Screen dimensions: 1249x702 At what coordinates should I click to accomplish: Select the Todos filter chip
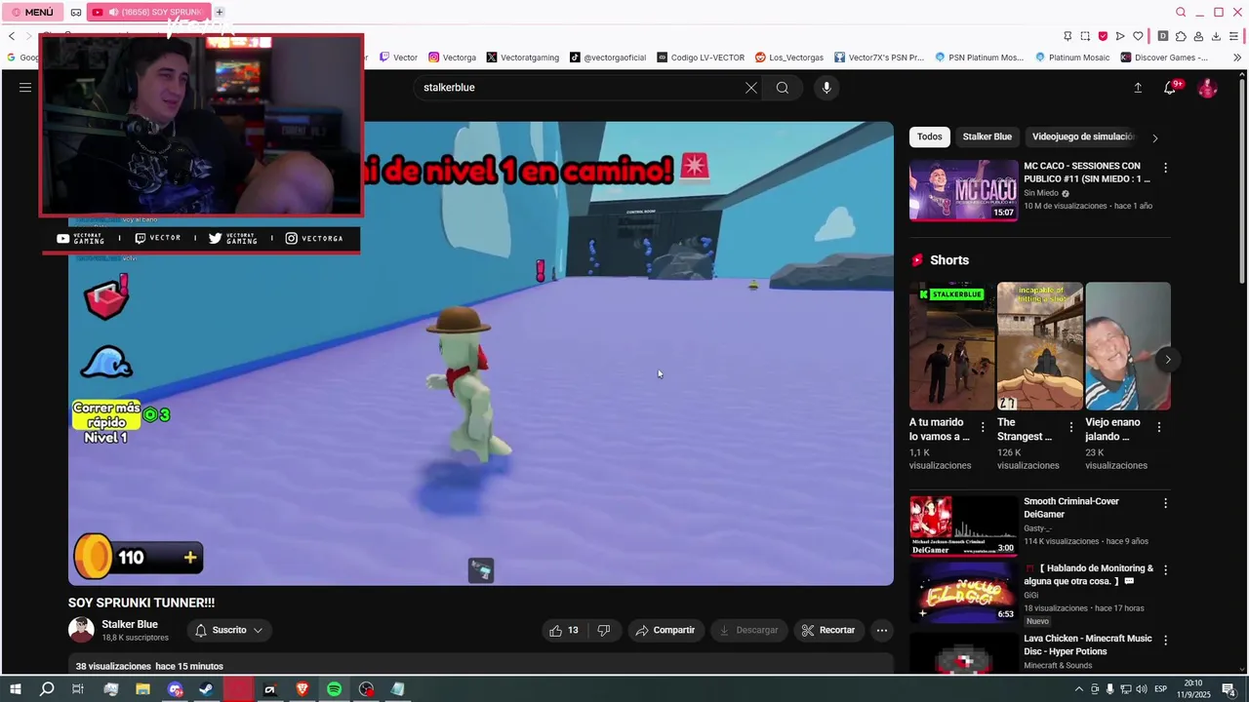click(930, 136)
